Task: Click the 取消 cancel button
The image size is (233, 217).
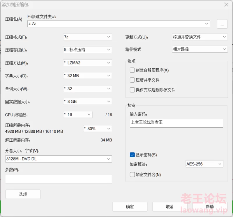Action: point(170,207)
